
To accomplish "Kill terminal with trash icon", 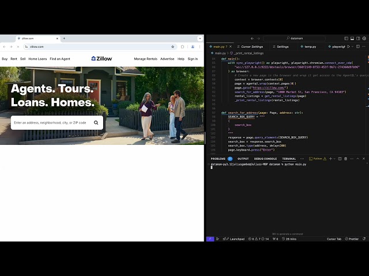I will coord(346,159).
